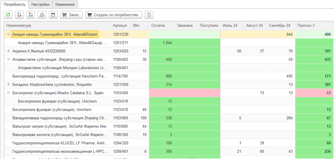This screenshot has width=334, height=159.
Task: Click the Артикул column header
Action: coord(121,25)
